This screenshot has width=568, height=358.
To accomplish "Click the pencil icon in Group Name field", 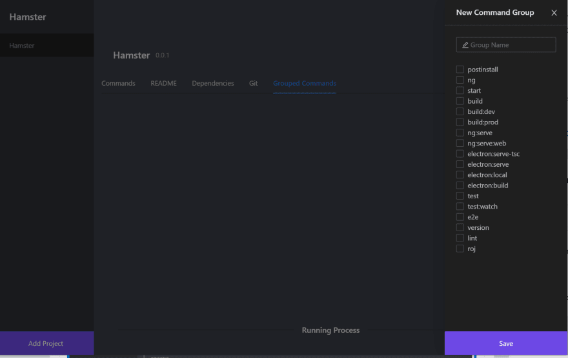I will pos(465,45).
